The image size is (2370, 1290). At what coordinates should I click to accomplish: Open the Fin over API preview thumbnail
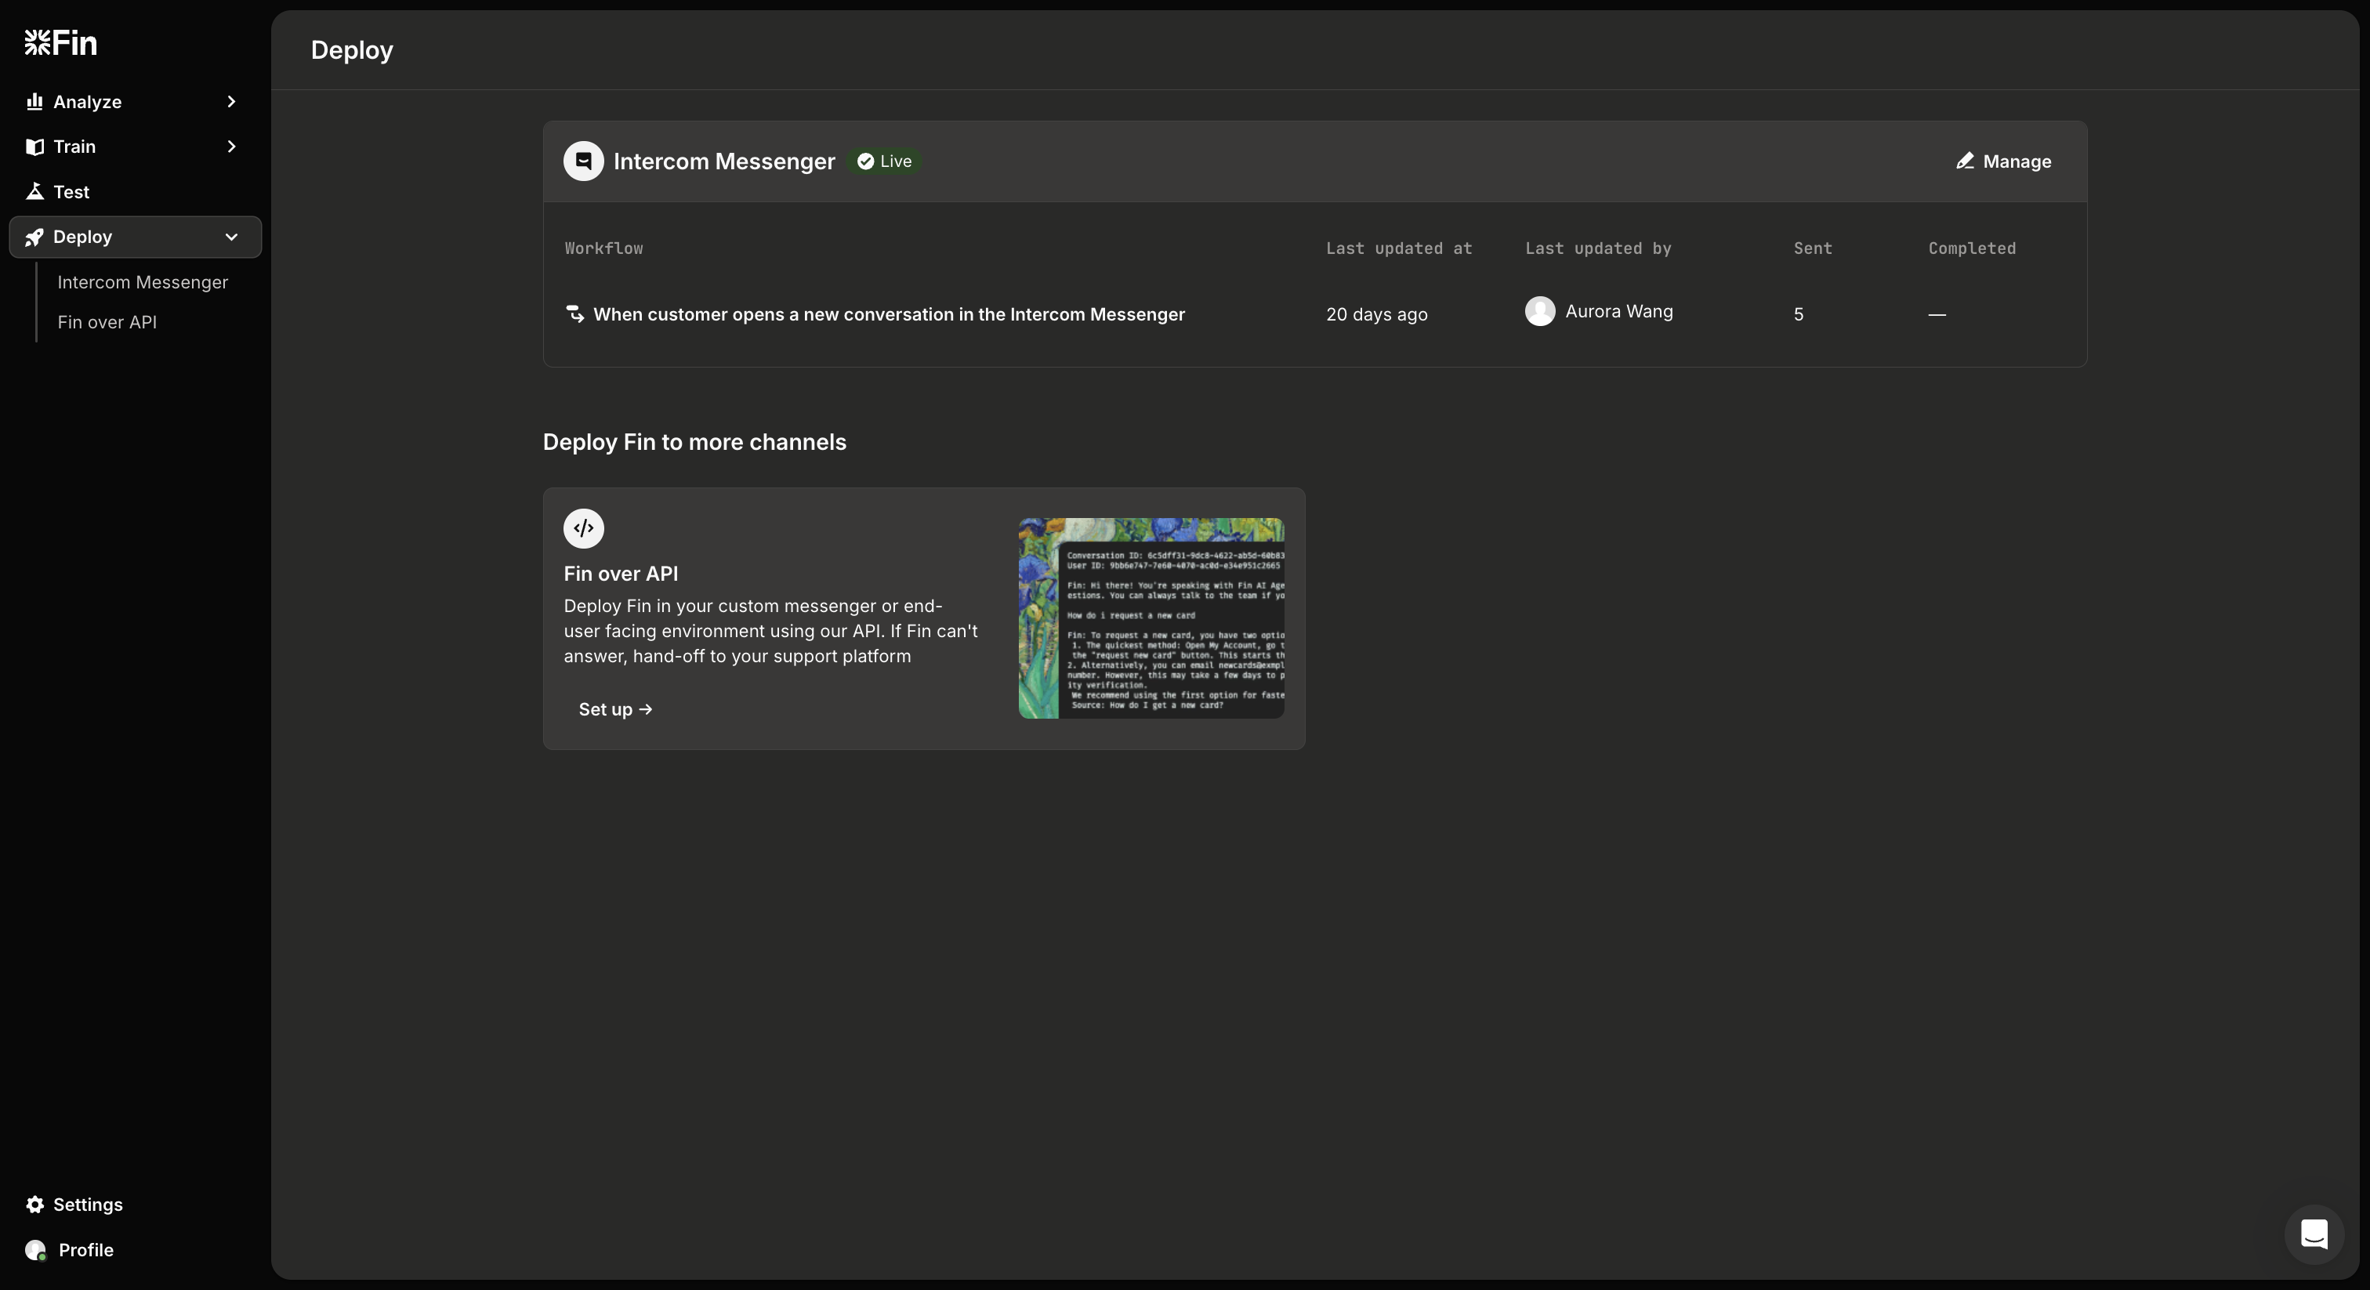[1151, 618]
